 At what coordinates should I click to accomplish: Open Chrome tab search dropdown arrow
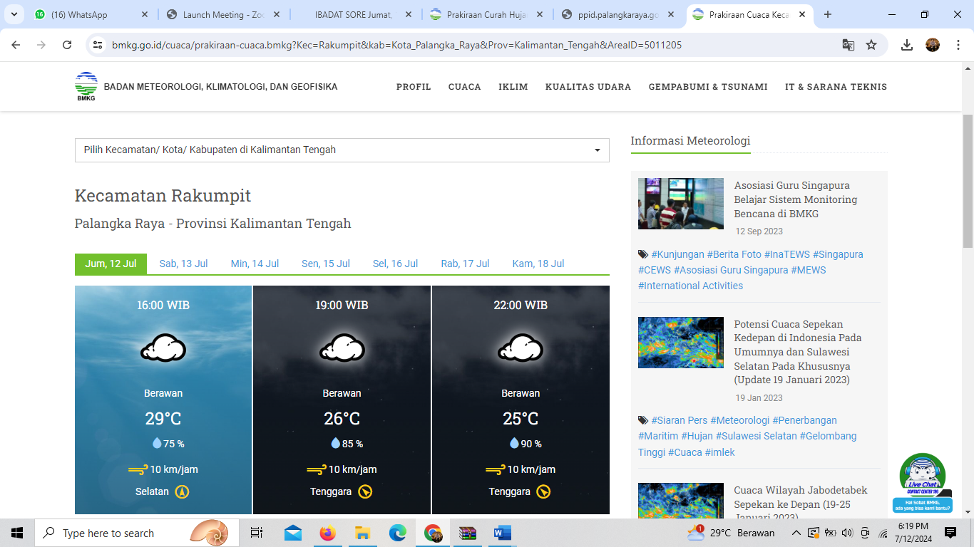tap(14, 14)
